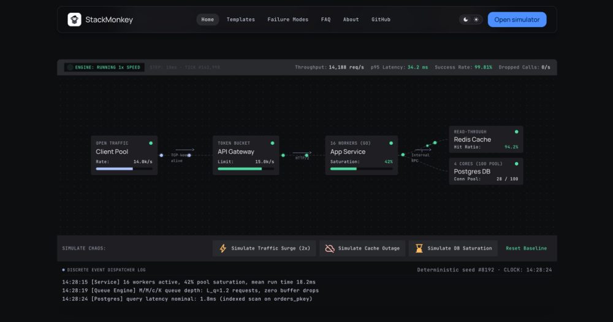Click the Client Pool rate progress bar
This screenshot has height=322, width=613.
coord(124,169)
